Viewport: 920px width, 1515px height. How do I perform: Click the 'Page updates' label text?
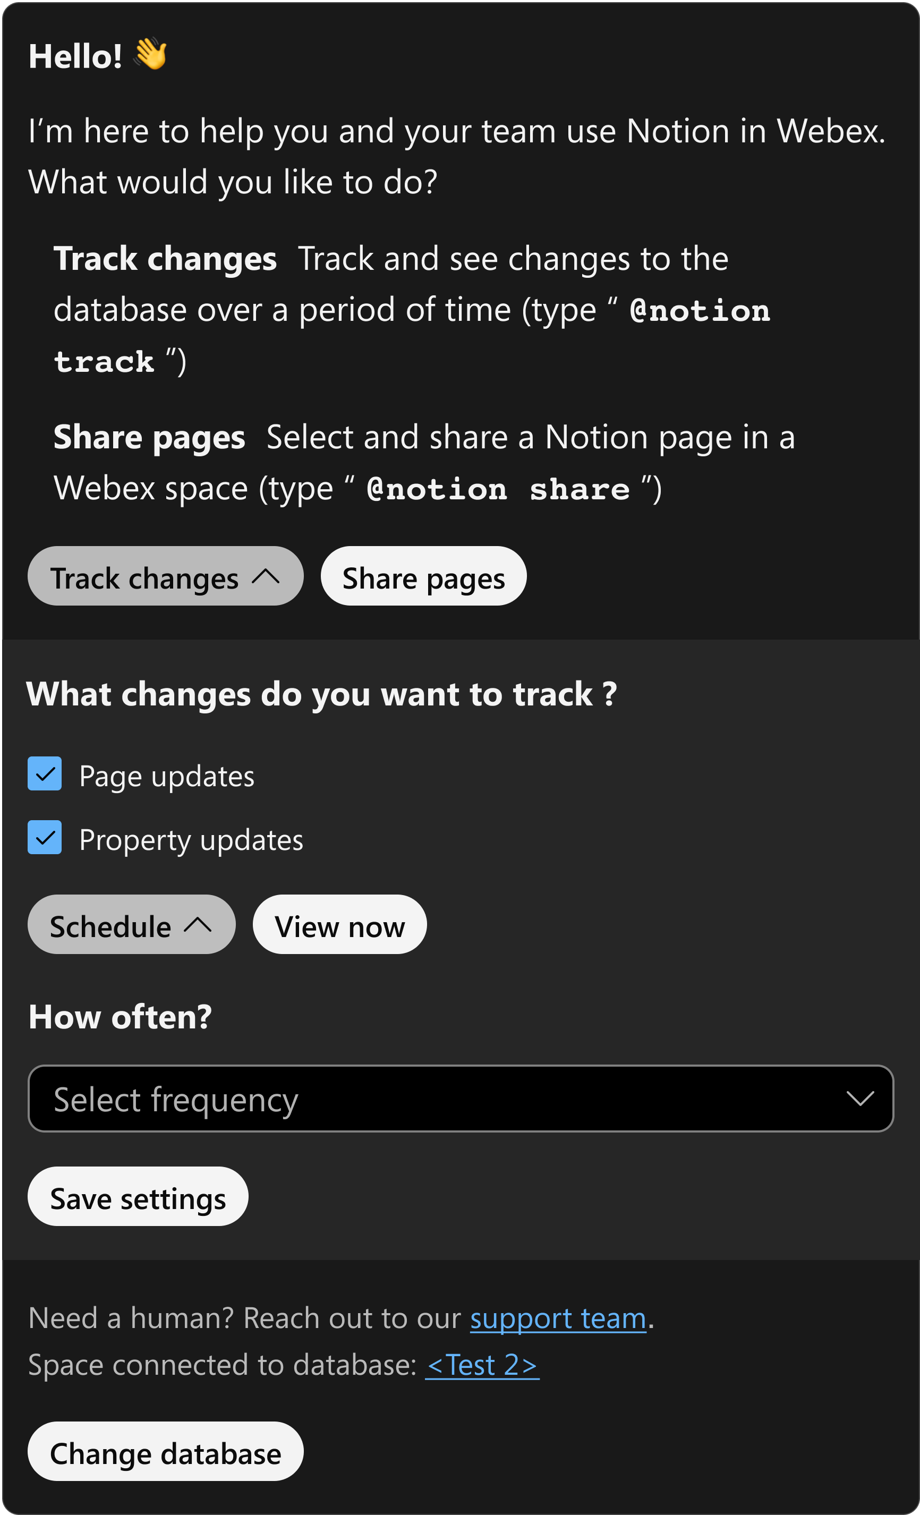[167, 777]
